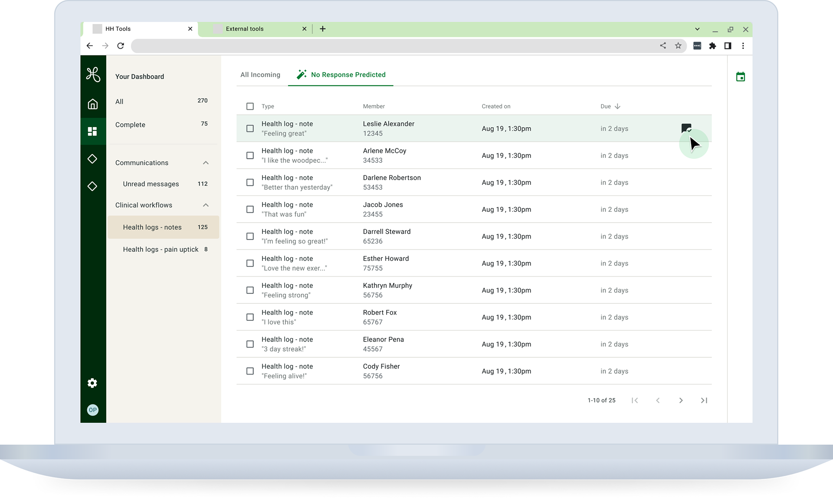833x500 pixels.
Task: Open the calendar icon in right panel
Action: tap(741, 77)
